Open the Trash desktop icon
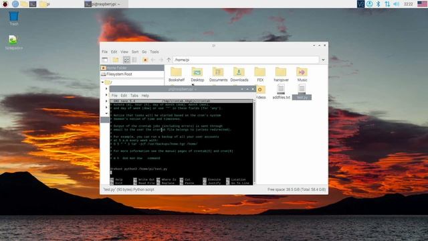The width and height of the screenshot is (428, 241). [13, 18]
